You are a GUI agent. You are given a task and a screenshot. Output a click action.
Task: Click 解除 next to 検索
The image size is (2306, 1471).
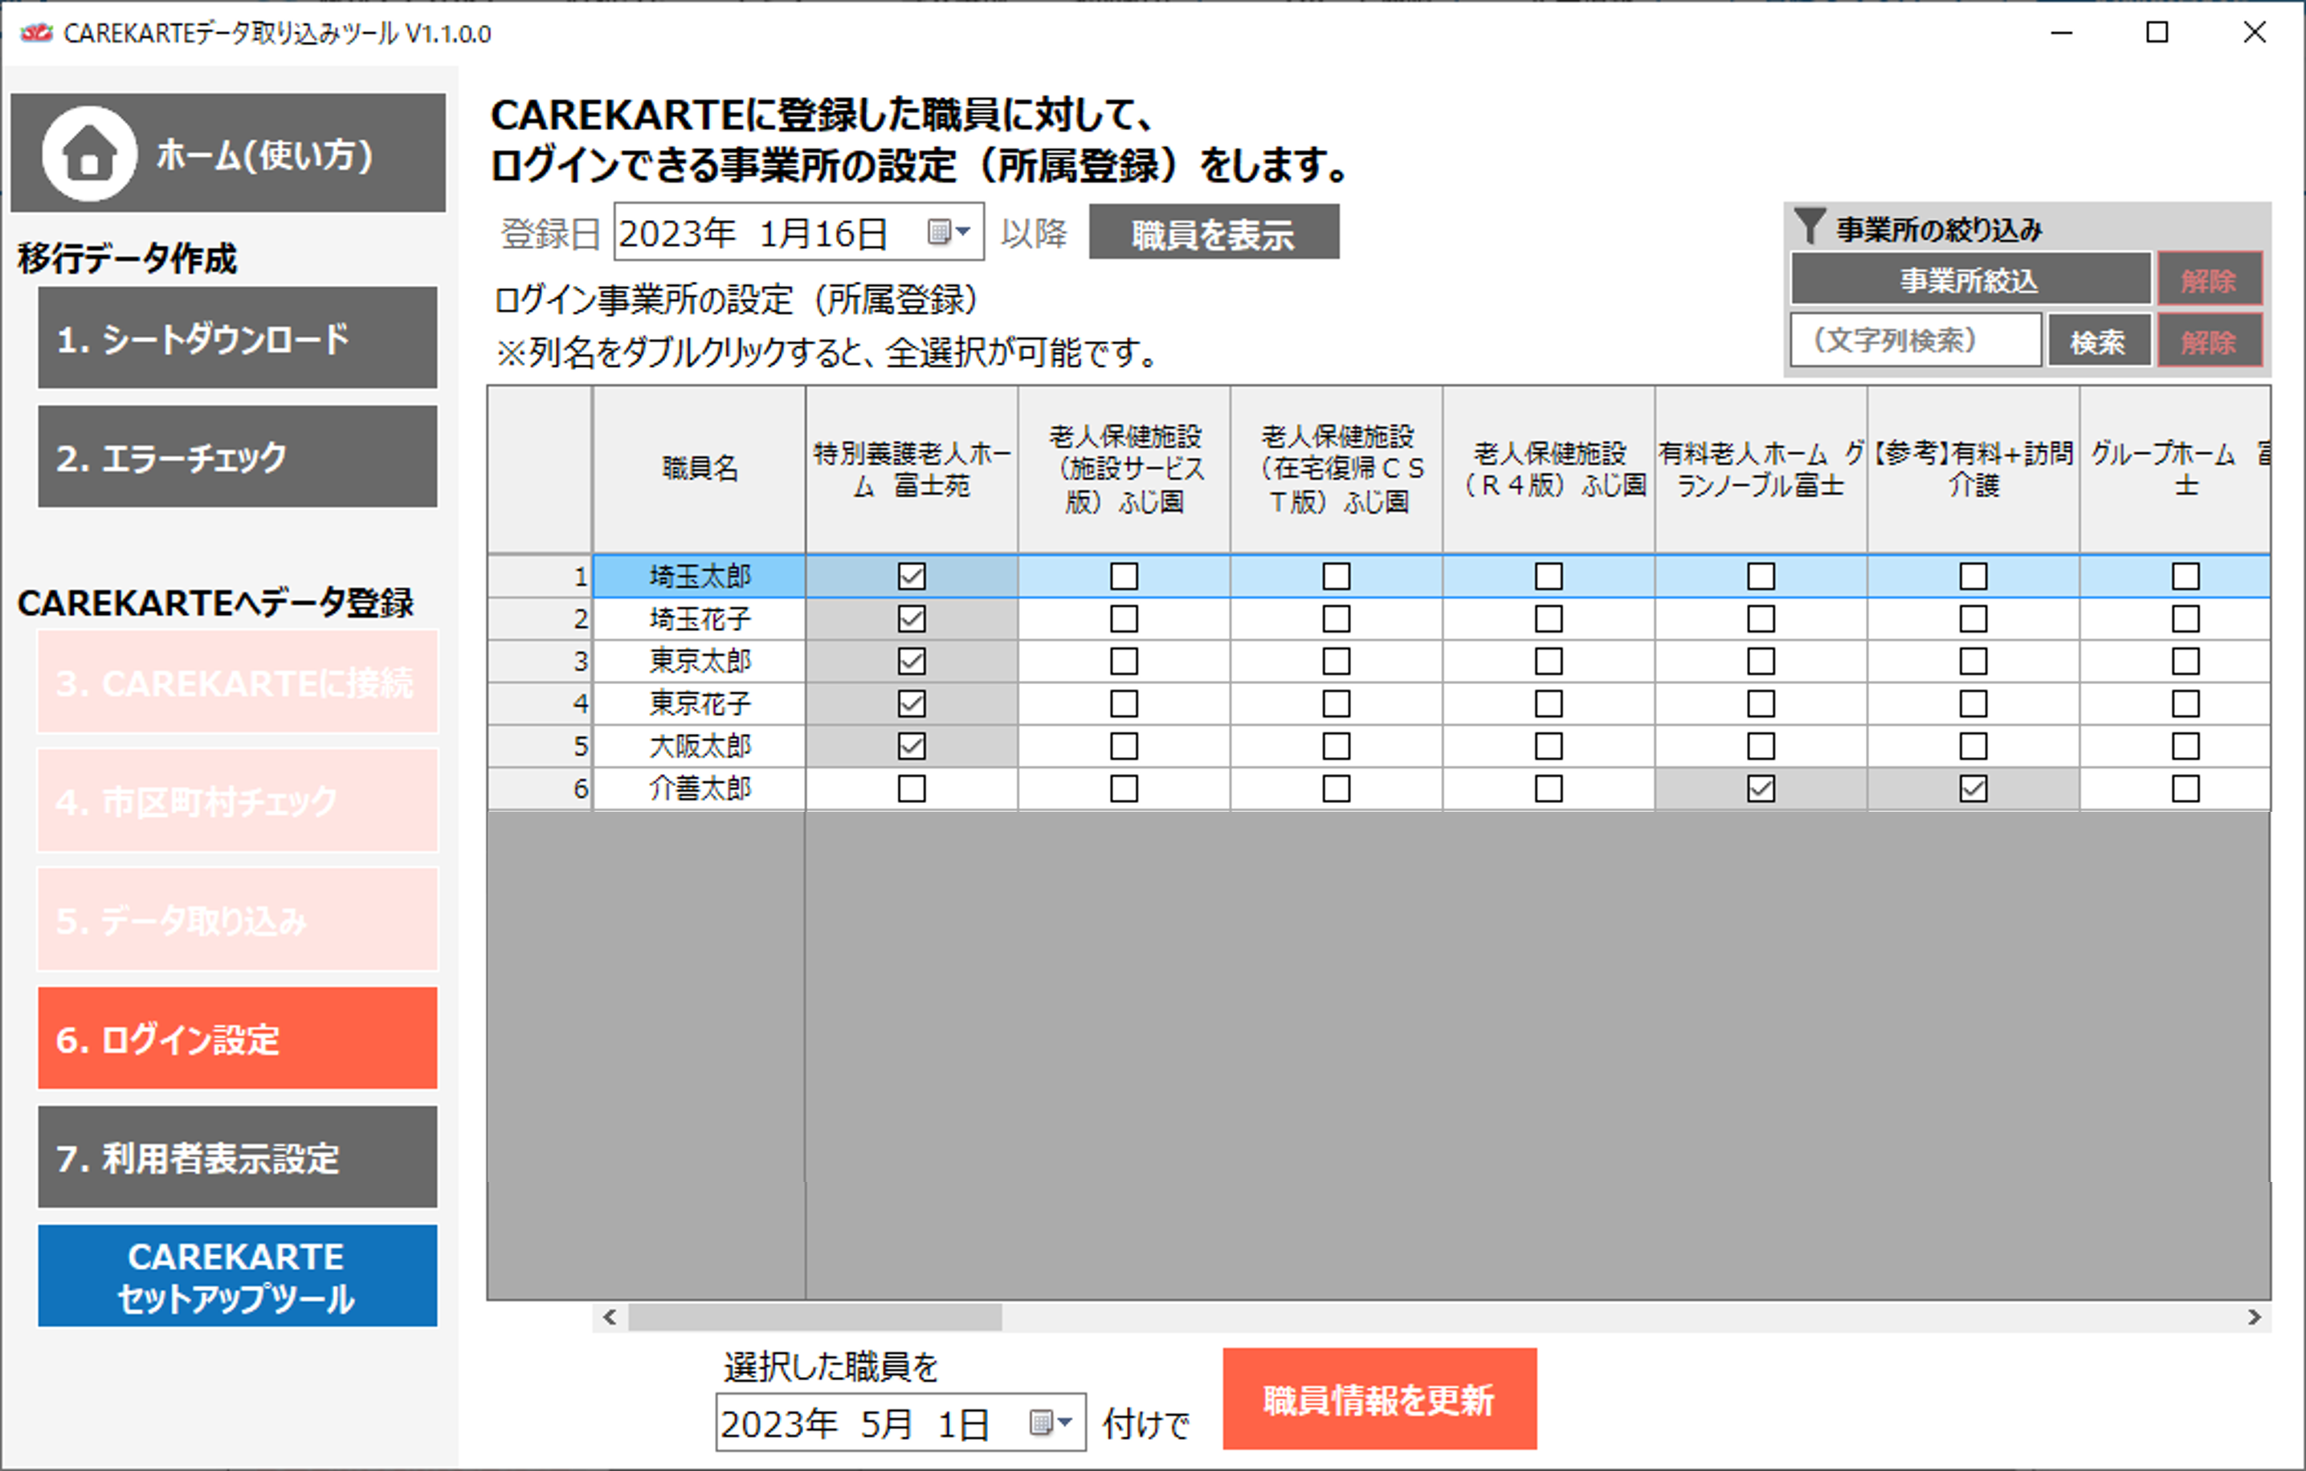(x=2210, y=340)
